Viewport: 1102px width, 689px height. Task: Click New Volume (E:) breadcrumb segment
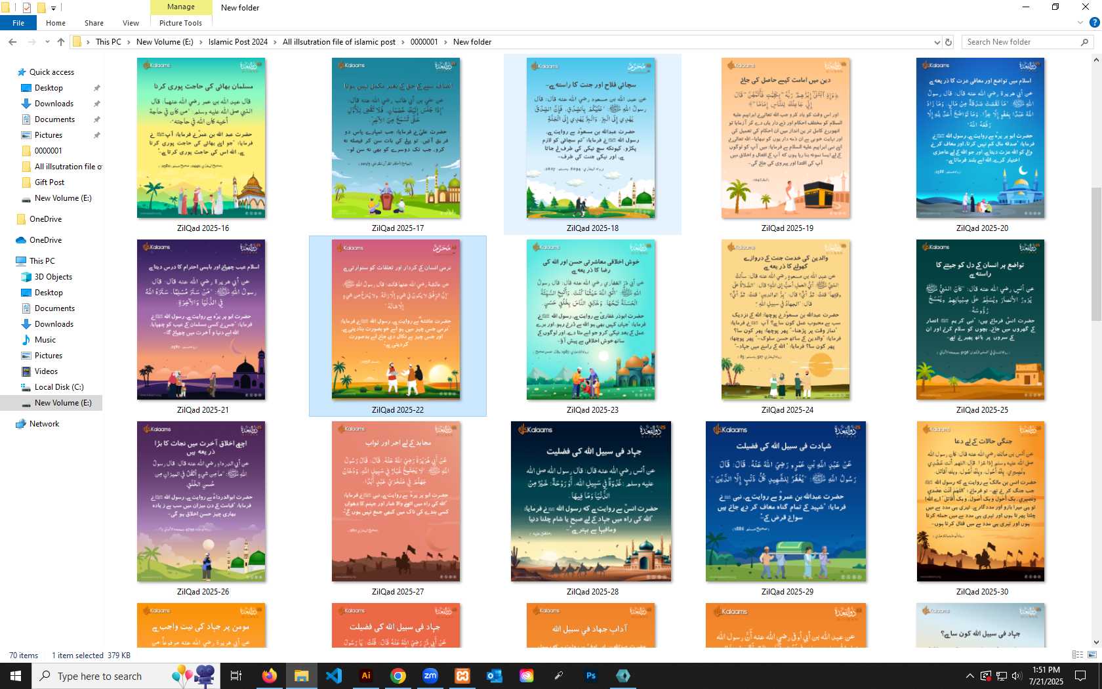coord(165,42)
